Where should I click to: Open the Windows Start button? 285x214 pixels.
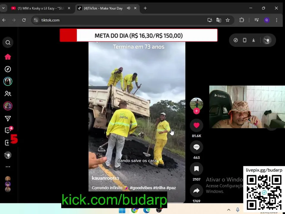click(122, 210)
